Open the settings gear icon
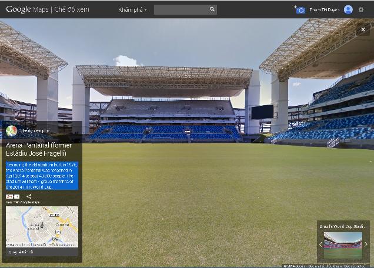The height and width of the screenshot is (268, 374). click(361, 9)
